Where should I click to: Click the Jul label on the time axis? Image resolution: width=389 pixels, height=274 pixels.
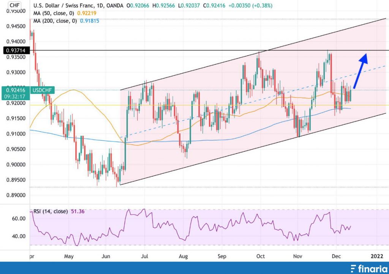click(145, 256)
